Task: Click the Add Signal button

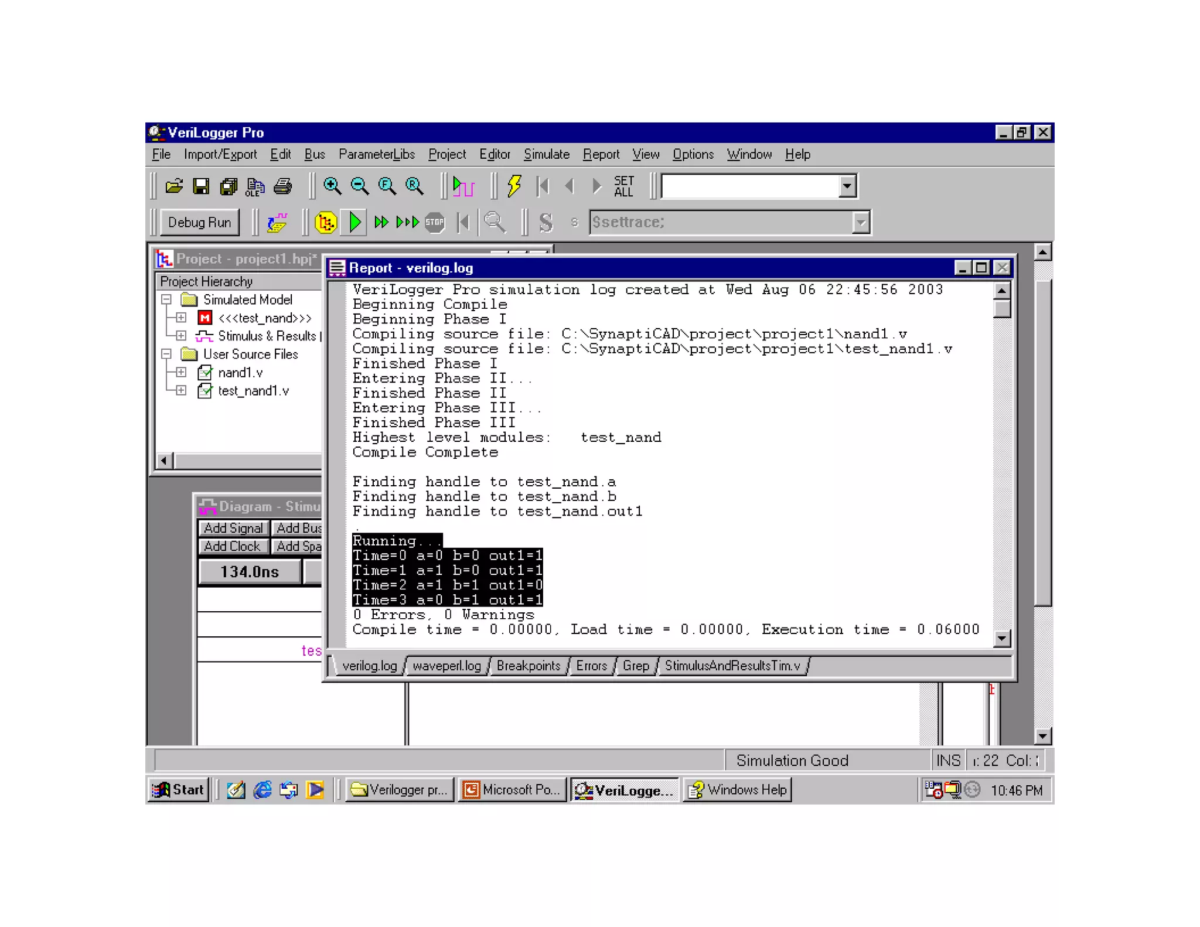Action: pos(233,529)
